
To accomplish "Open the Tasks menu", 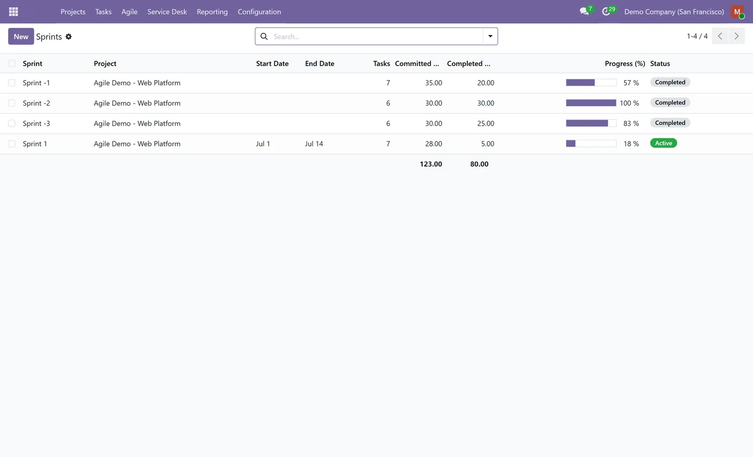I will point(103,11).
